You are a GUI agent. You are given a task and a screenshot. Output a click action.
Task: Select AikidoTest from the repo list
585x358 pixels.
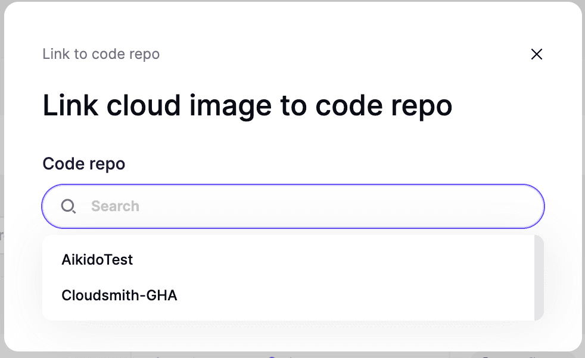point(97,260)
